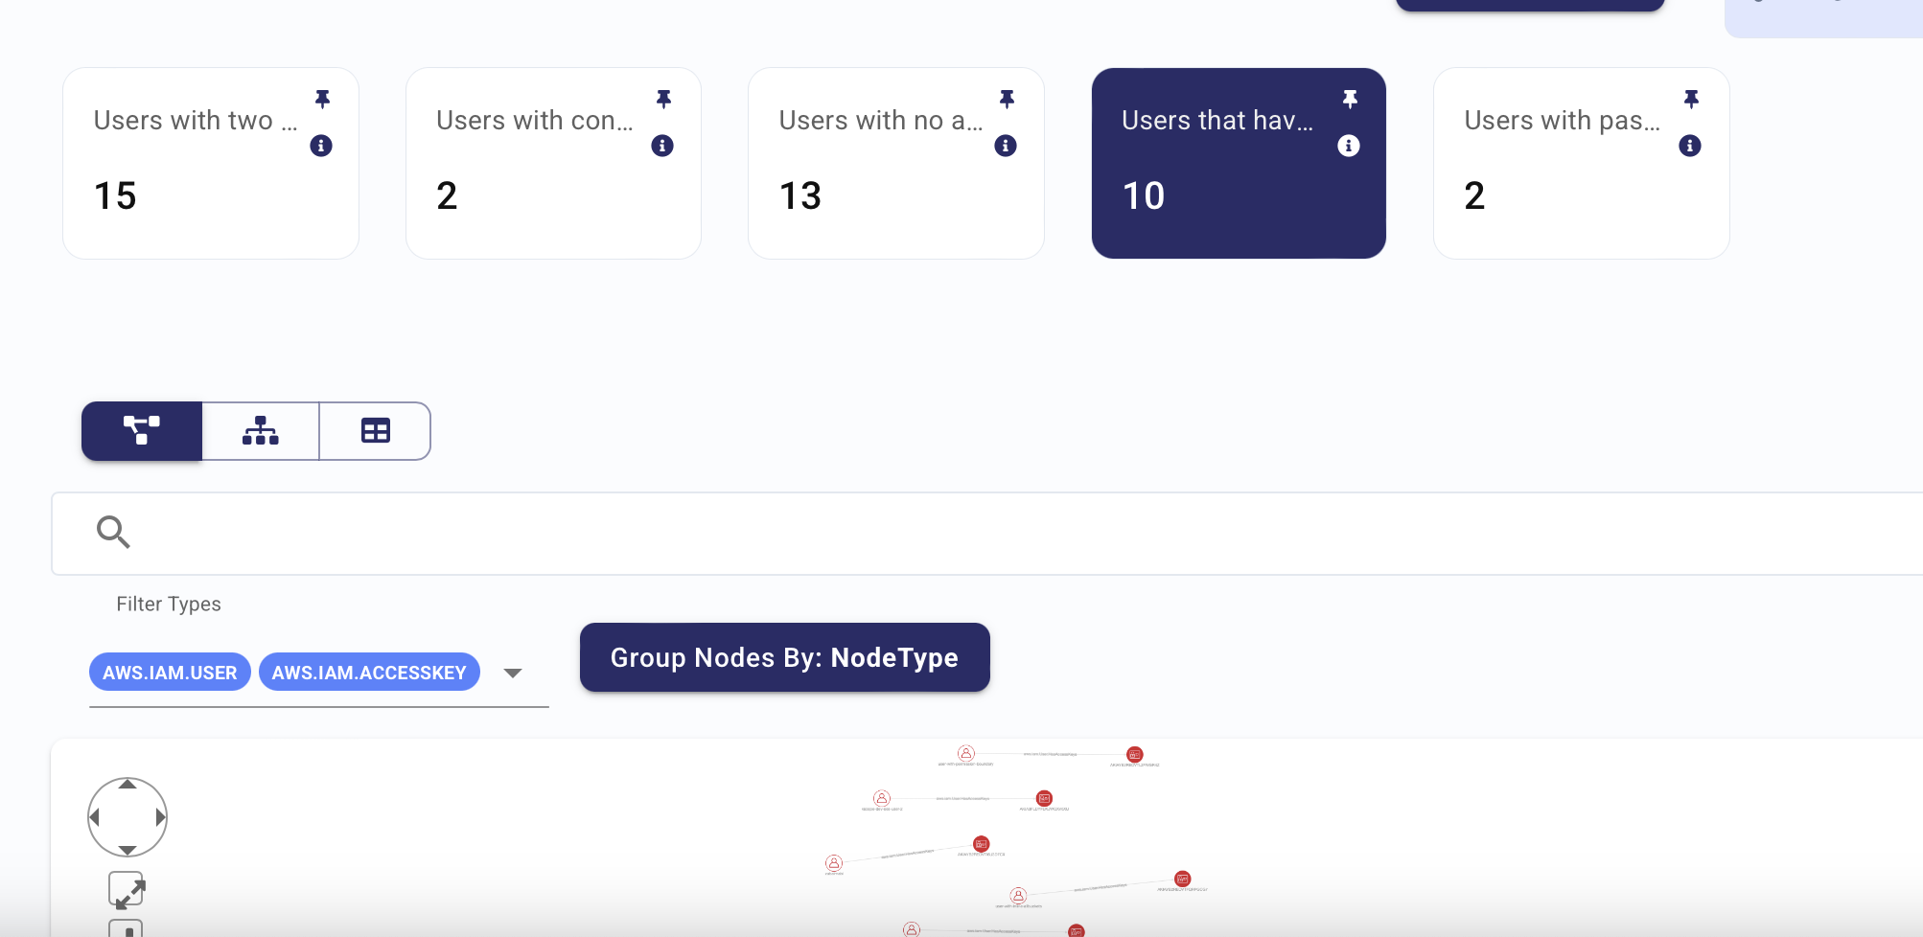Switch to table view

click(x=375, y=431)
